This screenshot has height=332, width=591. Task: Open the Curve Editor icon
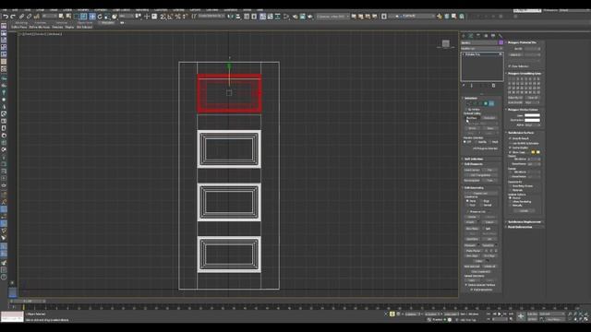pos(270,17)
